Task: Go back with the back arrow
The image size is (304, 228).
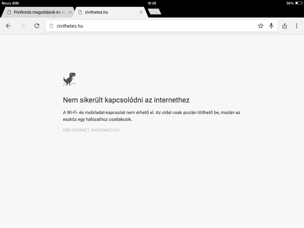Action: (x=8, y=26)
